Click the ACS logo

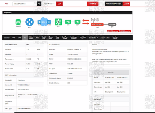click(x=6, y=4)
